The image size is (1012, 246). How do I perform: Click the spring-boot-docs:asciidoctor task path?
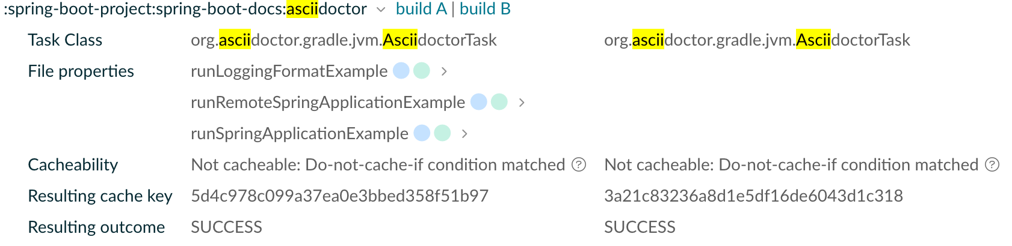(185, 10)
